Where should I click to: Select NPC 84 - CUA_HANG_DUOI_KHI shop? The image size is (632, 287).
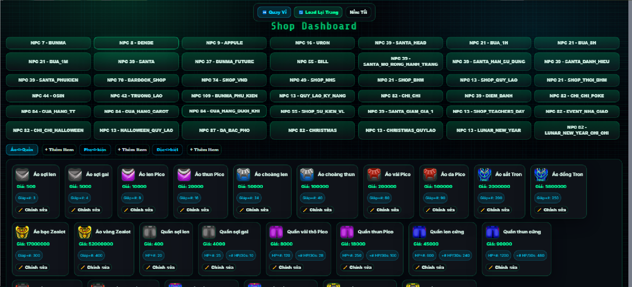tap(224, 111)
